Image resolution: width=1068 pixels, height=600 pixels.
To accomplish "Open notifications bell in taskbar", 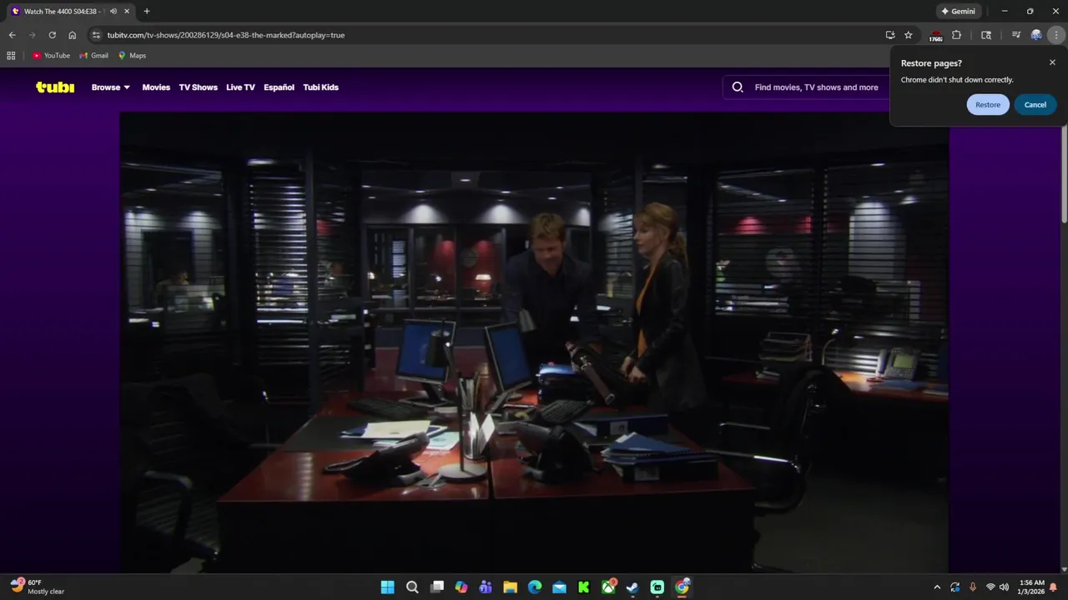I will coord(1053,587).
